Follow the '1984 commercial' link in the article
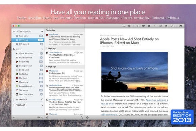The width and height of the screenshot is (196, 131). click(x=109, y=114)
